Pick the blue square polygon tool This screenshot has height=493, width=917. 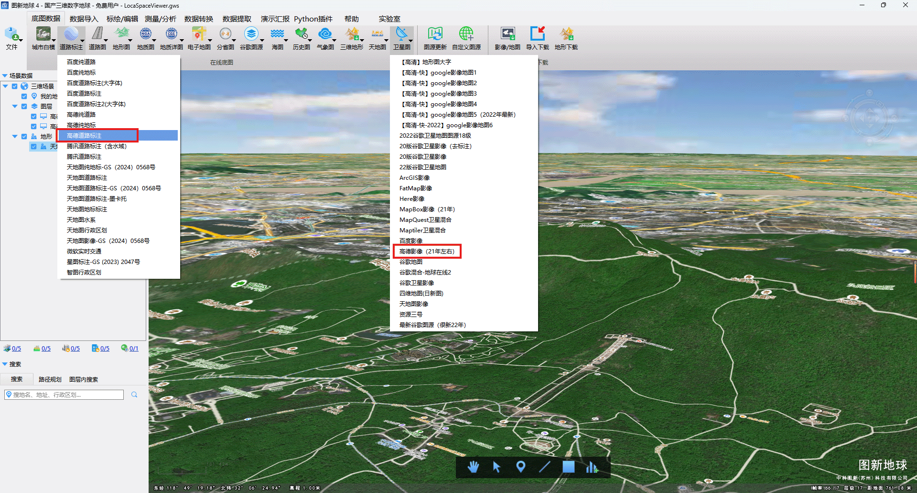click(x=569, y=467)
